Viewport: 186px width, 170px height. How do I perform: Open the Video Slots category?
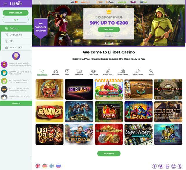point(79,72)
